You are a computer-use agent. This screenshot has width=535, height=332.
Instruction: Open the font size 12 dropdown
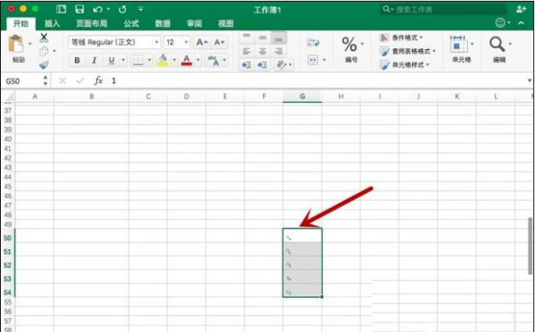(x=186, y=43)
